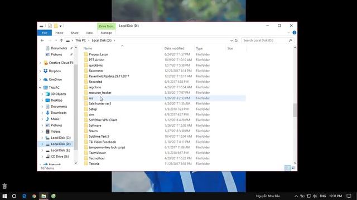
Task: Select the resource_hacker folder
Action: 100,93
